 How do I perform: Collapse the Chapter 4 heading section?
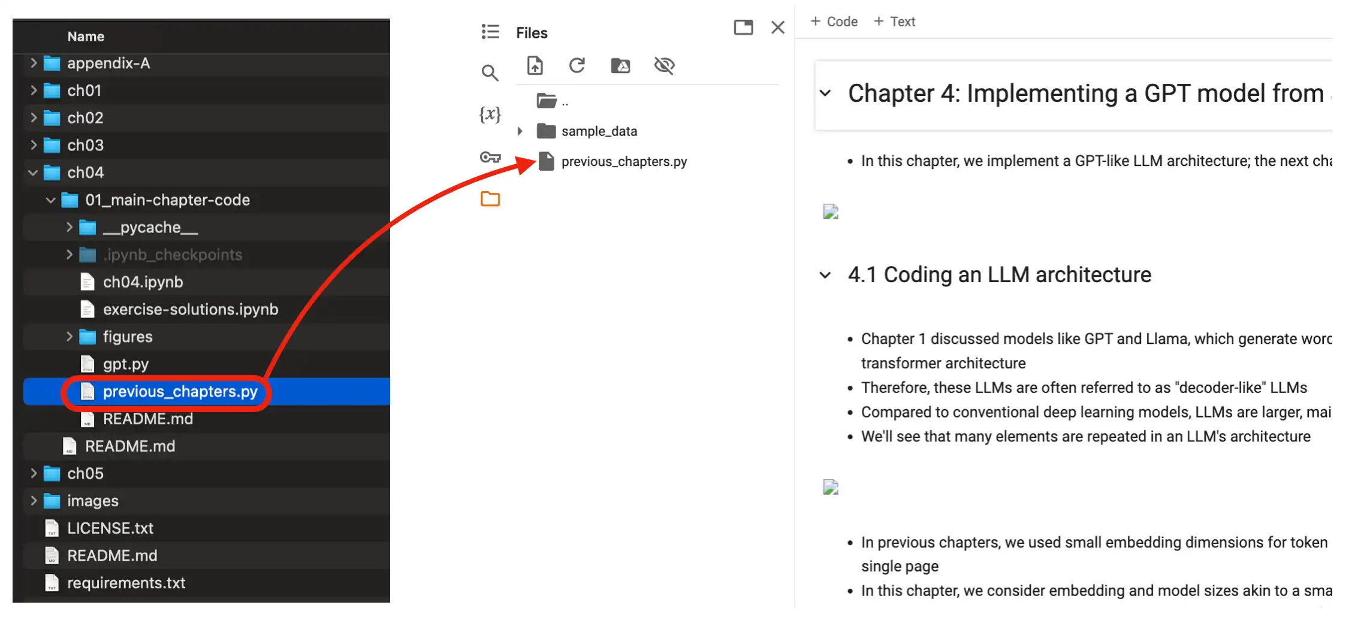pos(825,93)
